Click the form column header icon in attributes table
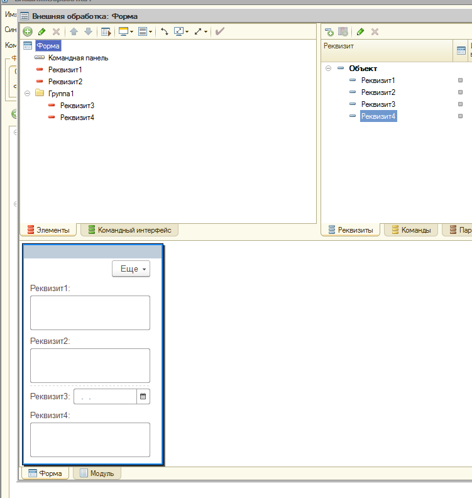Viewport: 472px width, 498px height. click(x=461, y=50)
